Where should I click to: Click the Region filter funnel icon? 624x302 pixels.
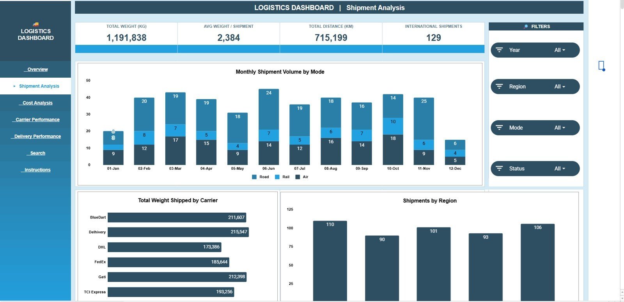point(499,87)
